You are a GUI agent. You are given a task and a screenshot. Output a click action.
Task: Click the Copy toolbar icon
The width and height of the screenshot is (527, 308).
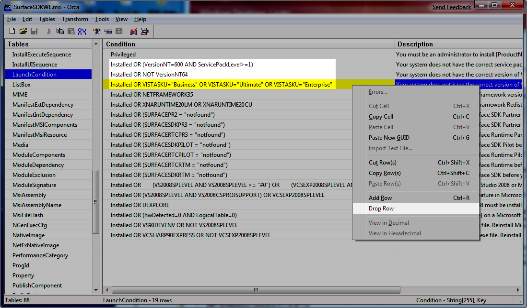point(60,31)
